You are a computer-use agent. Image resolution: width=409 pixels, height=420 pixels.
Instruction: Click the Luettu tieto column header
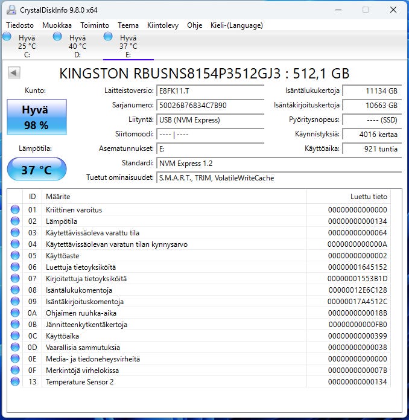pyautogui.click(x=348, y=197)
